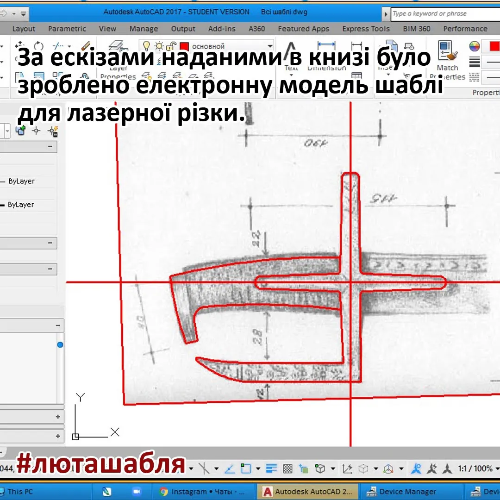Toggle the Isometric Drafting status icon
Viewport: 500px width, 500px height.
[x=204, y=469]
